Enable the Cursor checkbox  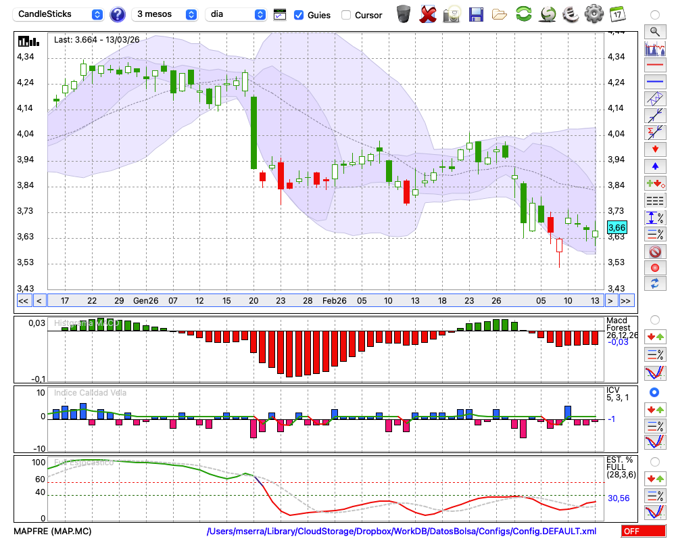pos(346,15)
